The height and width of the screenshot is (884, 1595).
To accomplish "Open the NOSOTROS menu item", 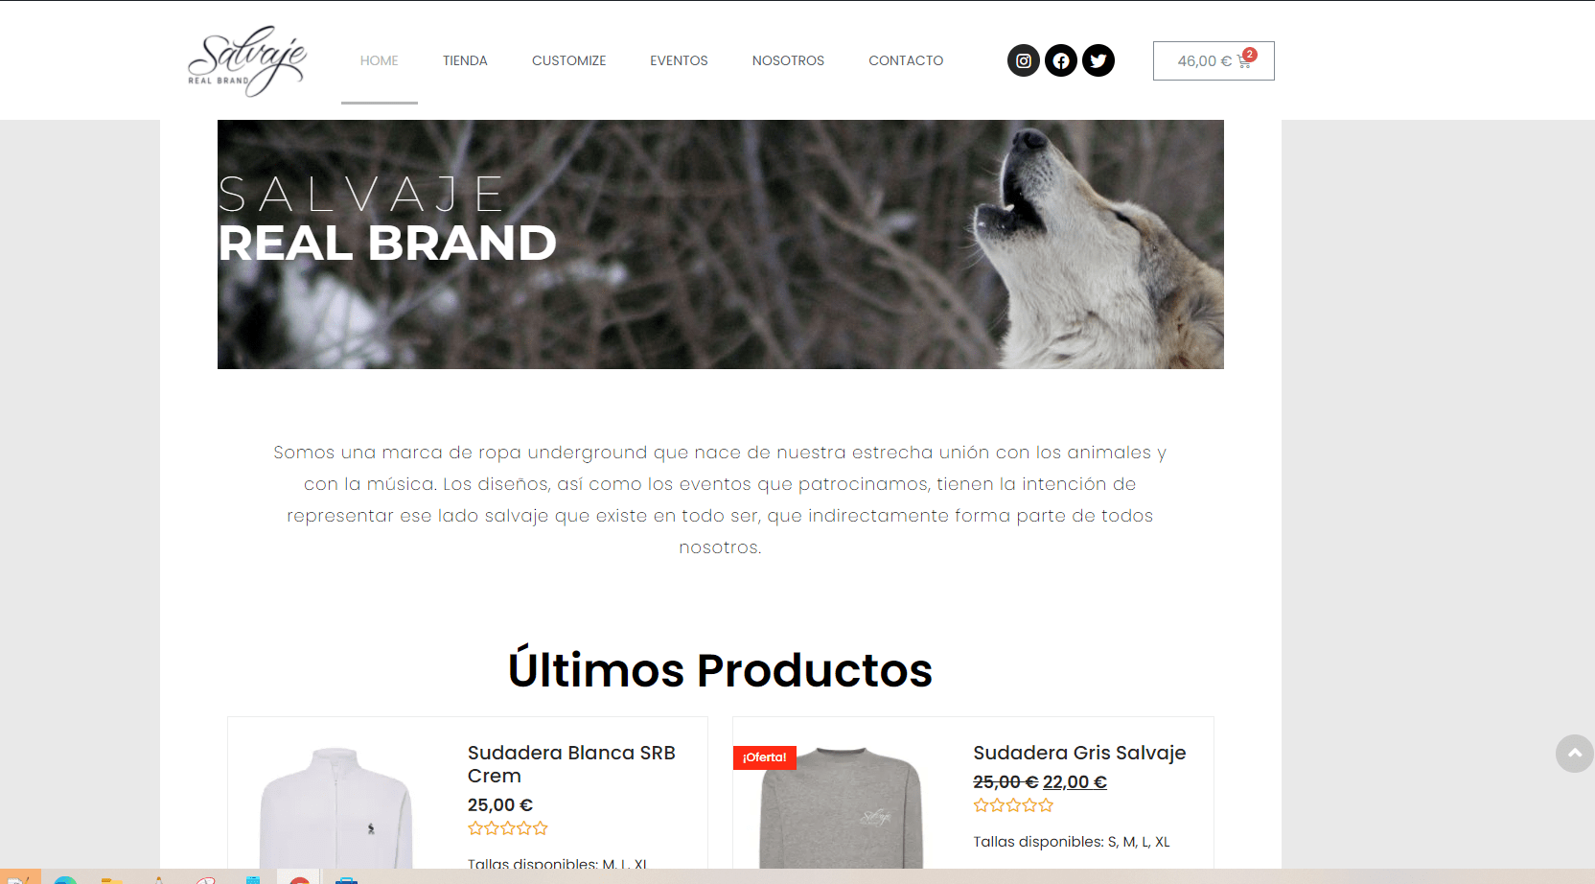I will (x=788, y=60).
